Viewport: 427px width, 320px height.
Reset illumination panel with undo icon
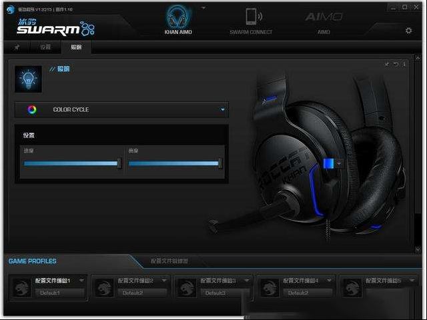tap(396, 64)
